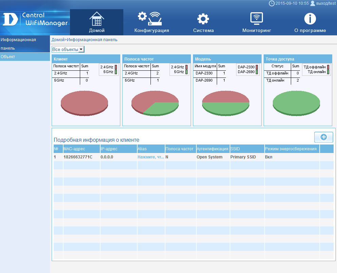Click the Alias link Нажмите, чт...
Viewport: 337px width, 273px height.
[x=150, y=157]
